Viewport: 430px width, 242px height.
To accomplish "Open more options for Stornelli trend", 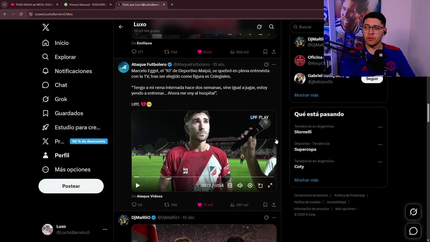I will (x=380, y=127).
